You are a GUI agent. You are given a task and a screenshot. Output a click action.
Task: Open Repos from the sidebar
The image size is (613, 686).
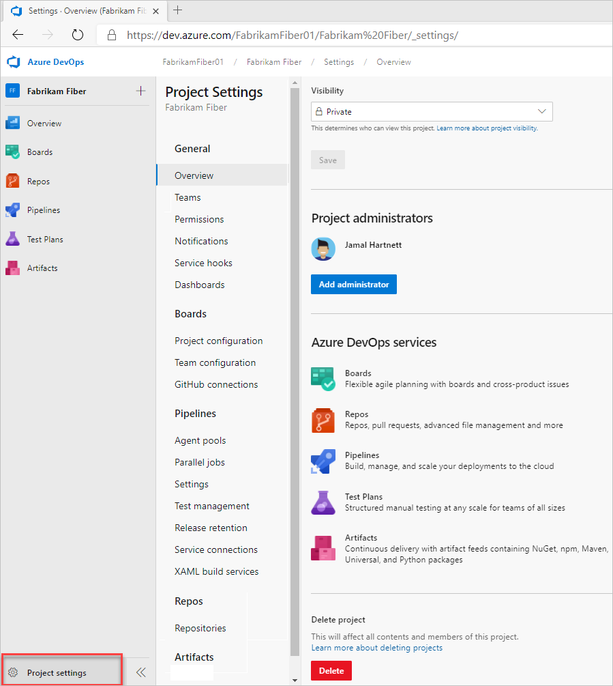[x=40, y=181]
